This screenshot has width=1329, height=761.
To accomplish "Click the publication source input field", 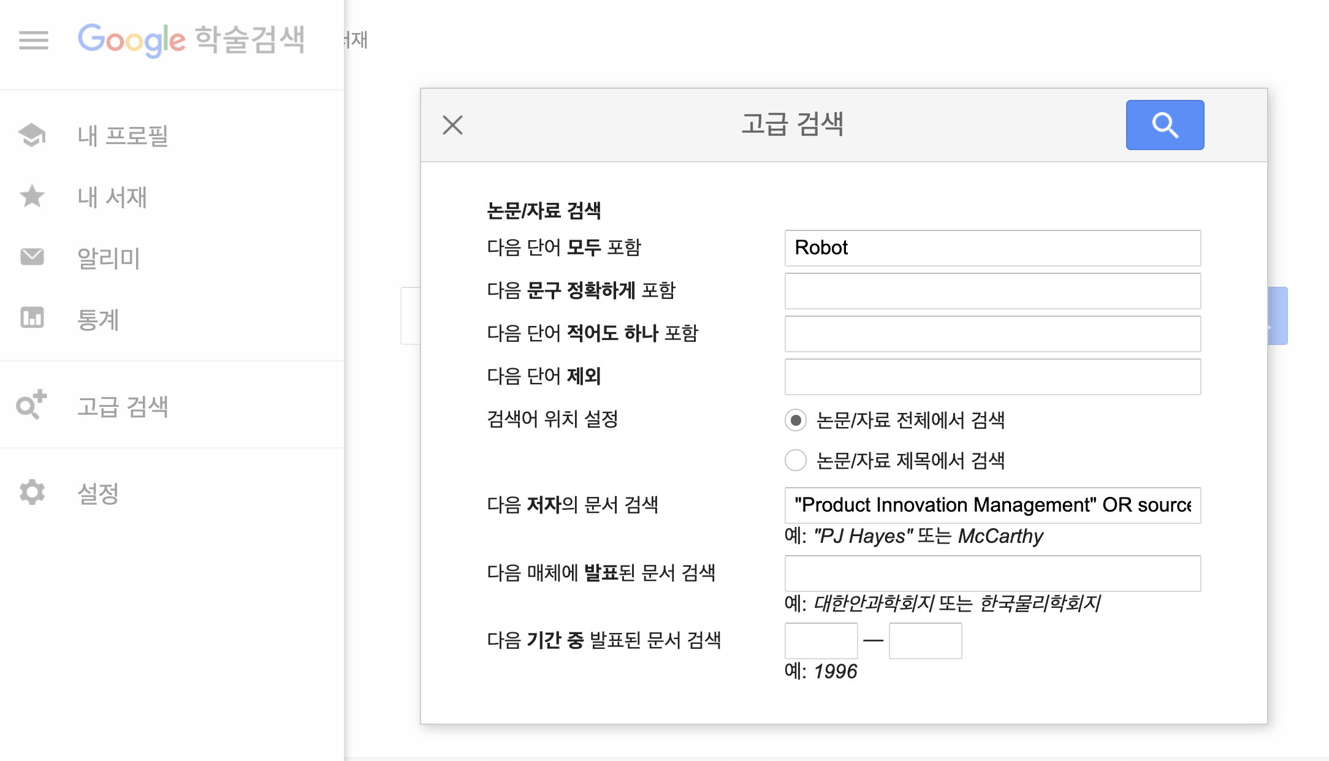I will [992, 574].
